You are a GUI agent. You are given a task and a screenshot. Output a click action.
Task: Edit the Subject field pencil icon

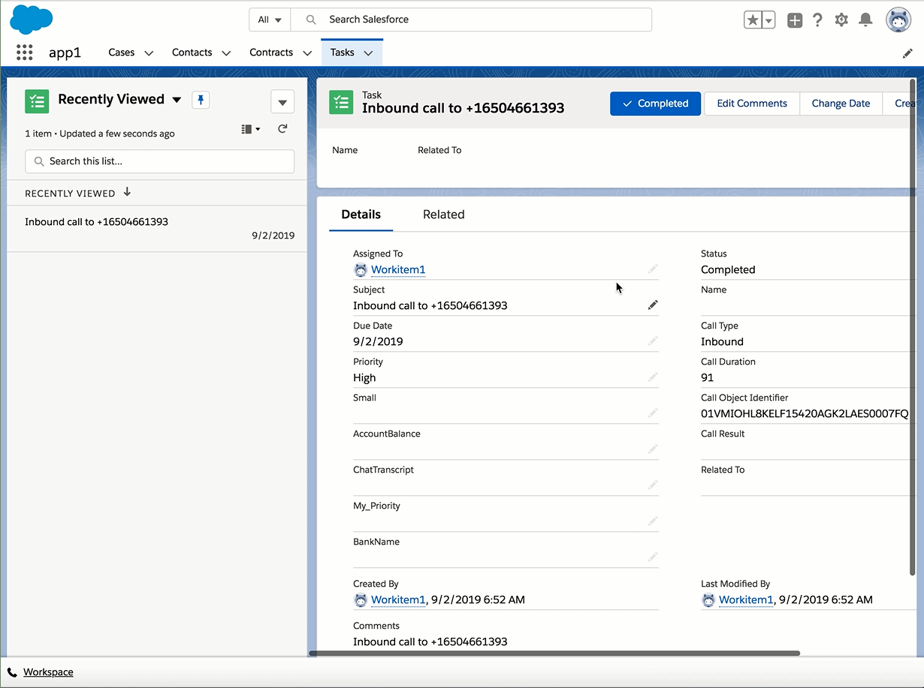click(x=653, y=305)
